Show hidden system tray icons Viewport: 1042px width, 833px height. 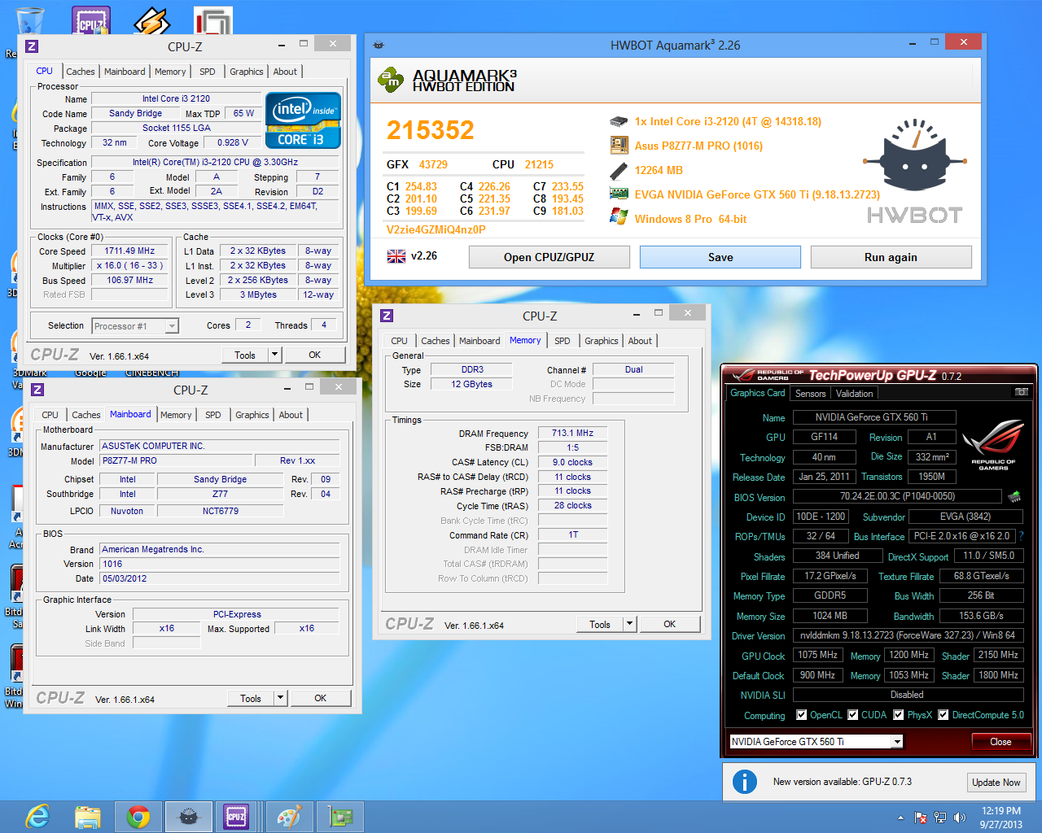(900, 818)
